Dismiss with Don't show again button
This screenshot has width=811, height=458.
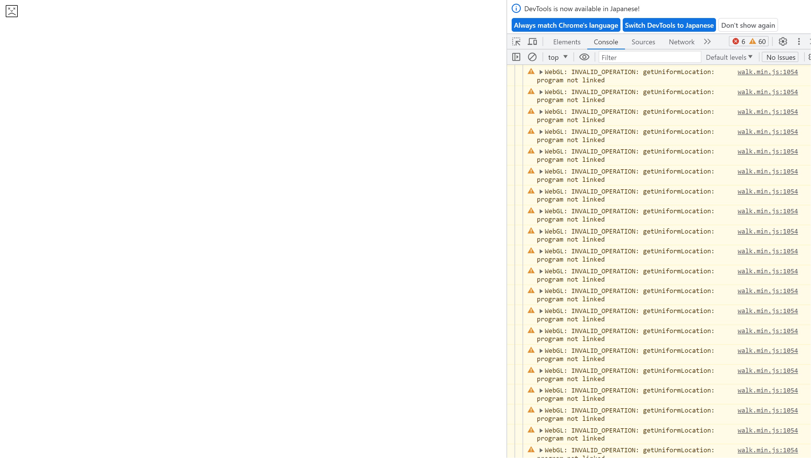click(748, 25)
